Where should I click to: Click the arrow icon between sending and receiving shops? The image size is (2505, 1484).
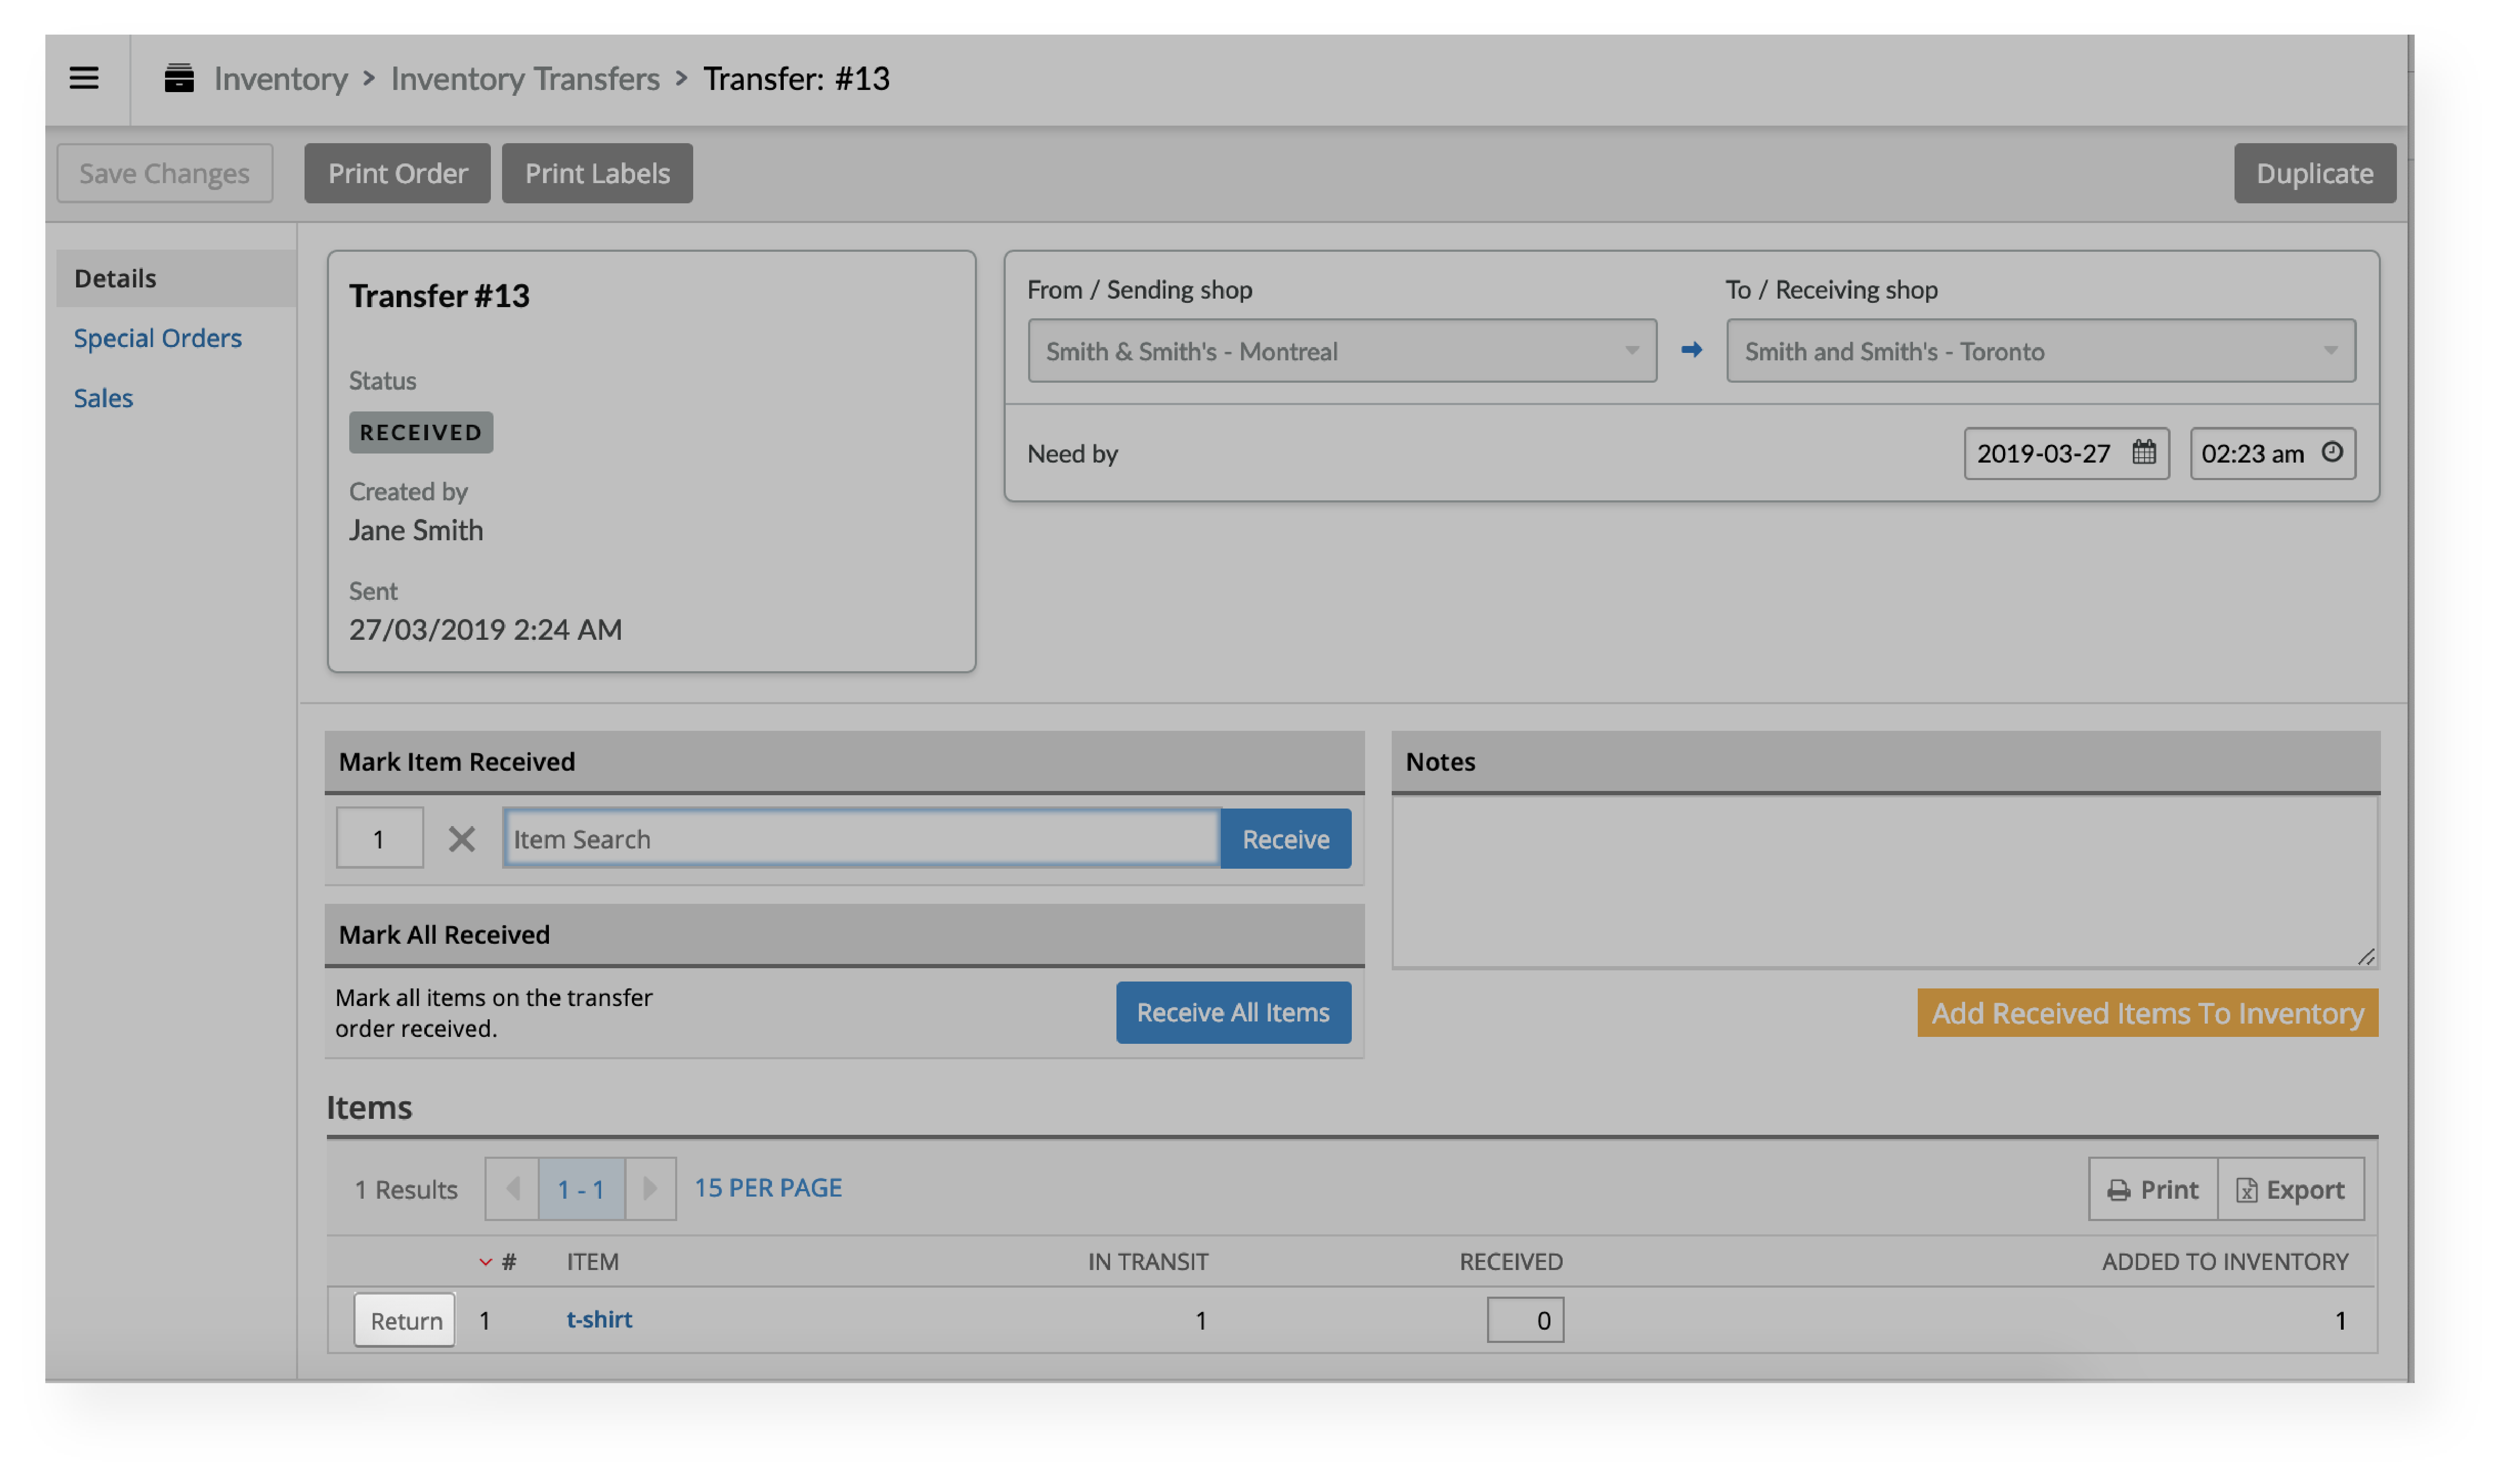pos(1690,350)
